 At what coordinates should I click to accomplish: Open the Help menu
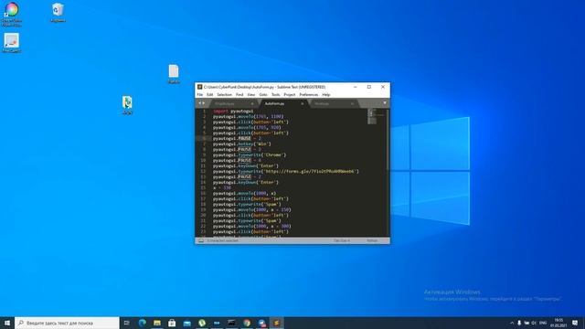click(x=326, y=95)
